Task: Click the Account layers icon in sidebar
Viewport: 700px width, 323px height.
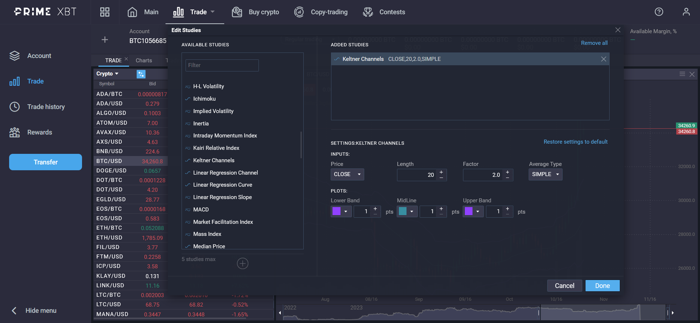Action: coord(15,56)
